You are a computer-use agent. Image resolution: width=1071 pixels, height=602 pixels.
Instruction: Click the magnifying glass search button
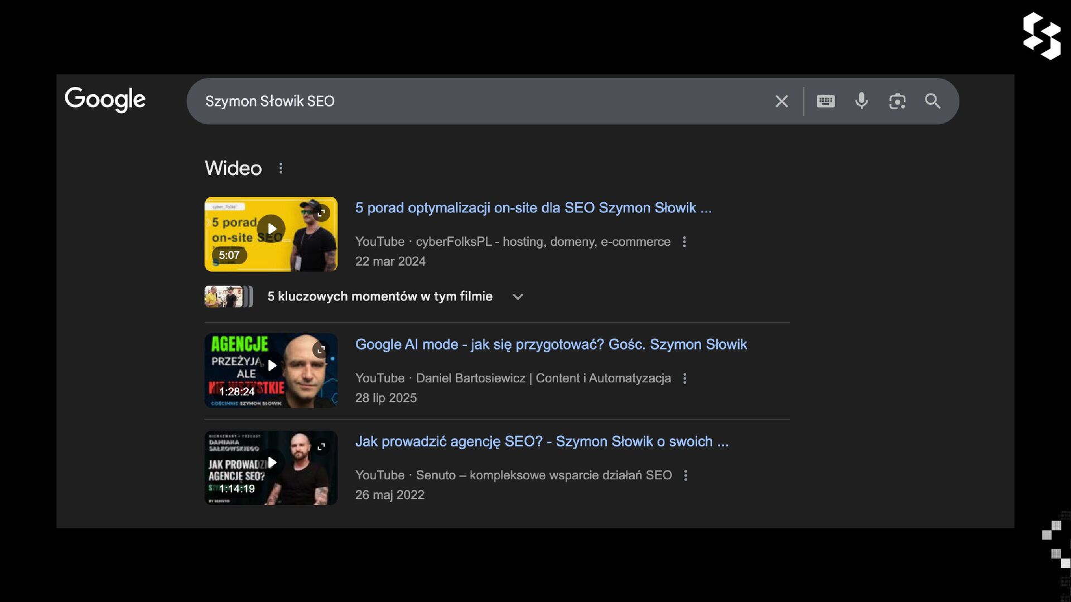pyautogui.click(x=933, y=101)
